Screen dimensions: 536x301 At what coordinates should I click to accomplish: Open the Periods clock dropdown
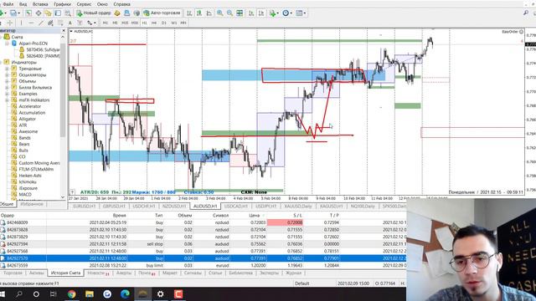[287, 13]
